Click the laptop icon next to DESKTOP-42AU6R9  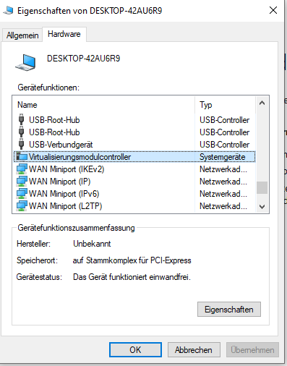click(x=26, y=63)
